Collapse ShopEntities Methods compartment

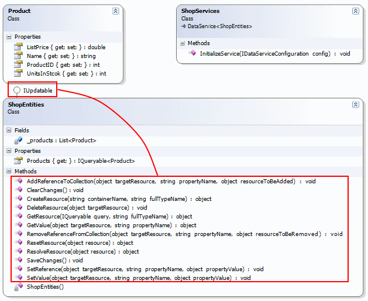[9, 172]
